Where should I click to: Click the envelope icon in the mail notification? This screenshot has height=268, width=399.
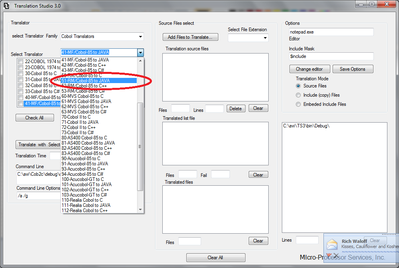tap(332, 244)
